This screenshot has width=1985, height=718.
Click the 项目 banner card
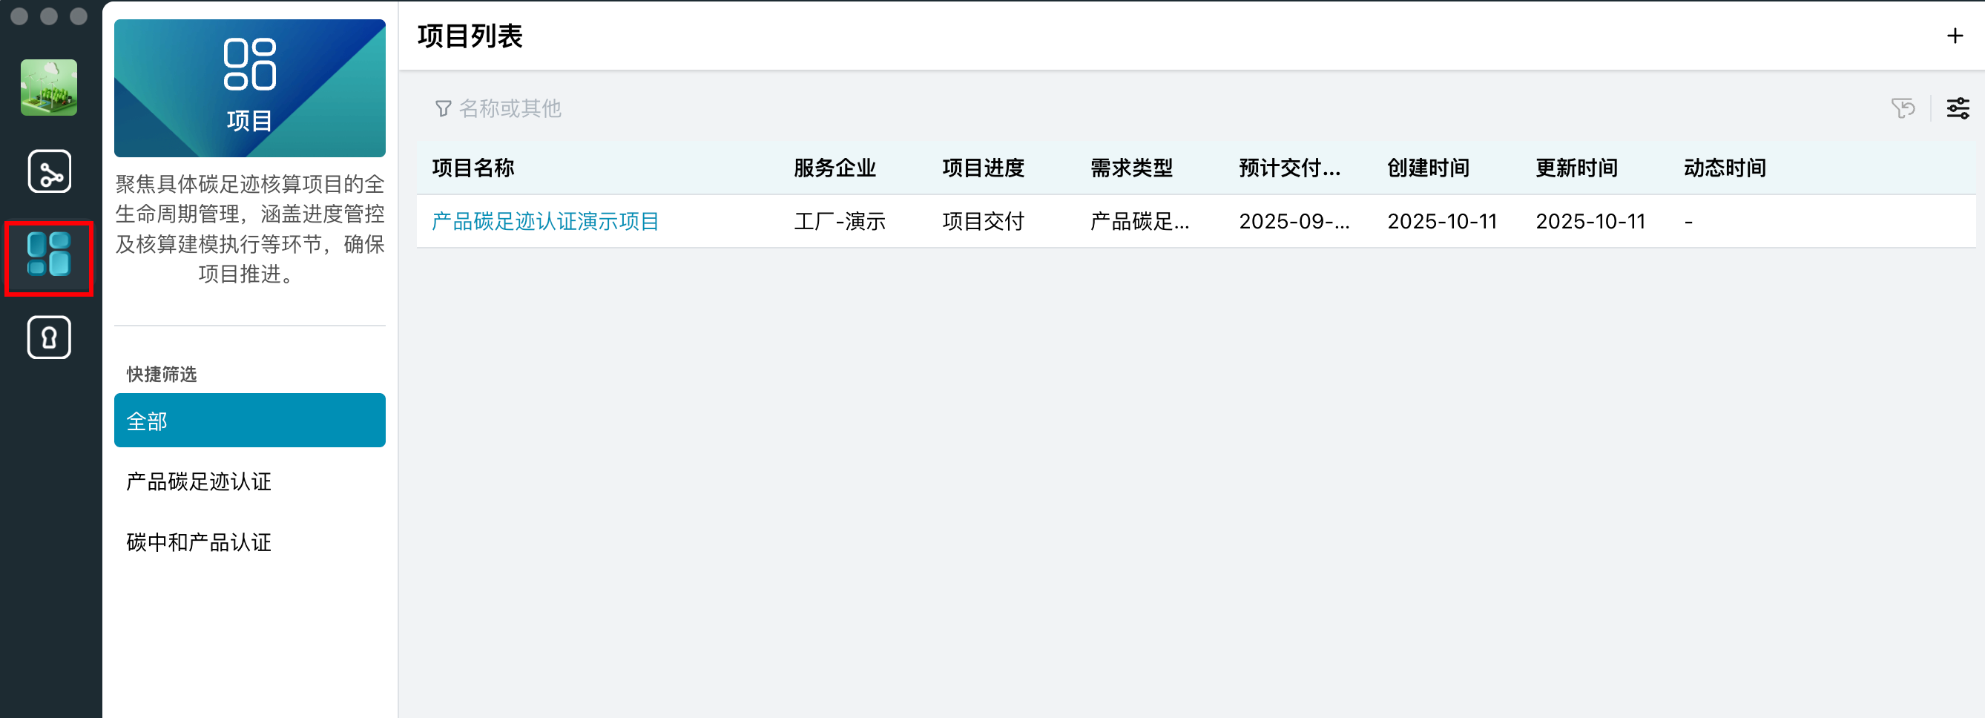pos(250,88)
